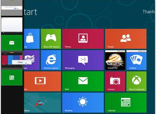
Task: Switch to the white browser window thumbnail
Action: [x=12, y=25]
